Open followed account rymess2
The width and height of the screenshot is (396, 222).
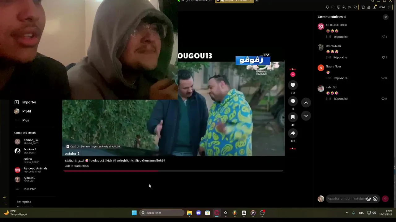[25, 179]
